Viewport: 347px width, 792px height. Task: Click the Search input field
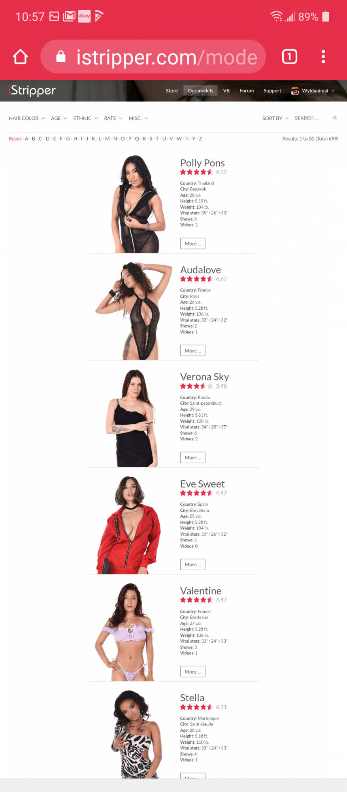click(312, 118)
